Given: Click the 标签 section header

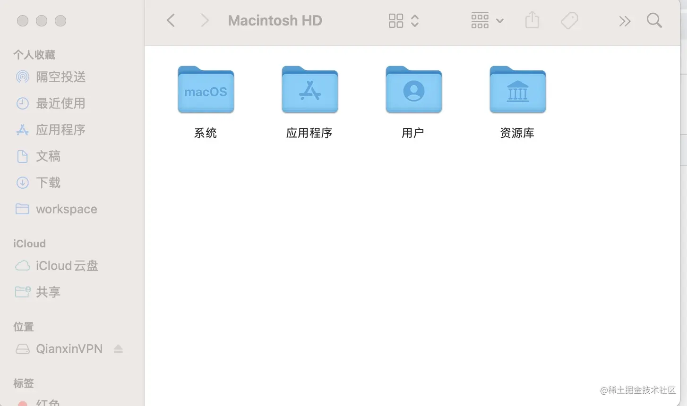Looking at the screenshot, I should pos(24,383).
